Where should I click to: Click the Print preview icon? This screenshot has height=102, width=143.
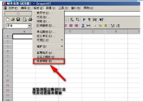pyautogui.click(x=25, y=20)
